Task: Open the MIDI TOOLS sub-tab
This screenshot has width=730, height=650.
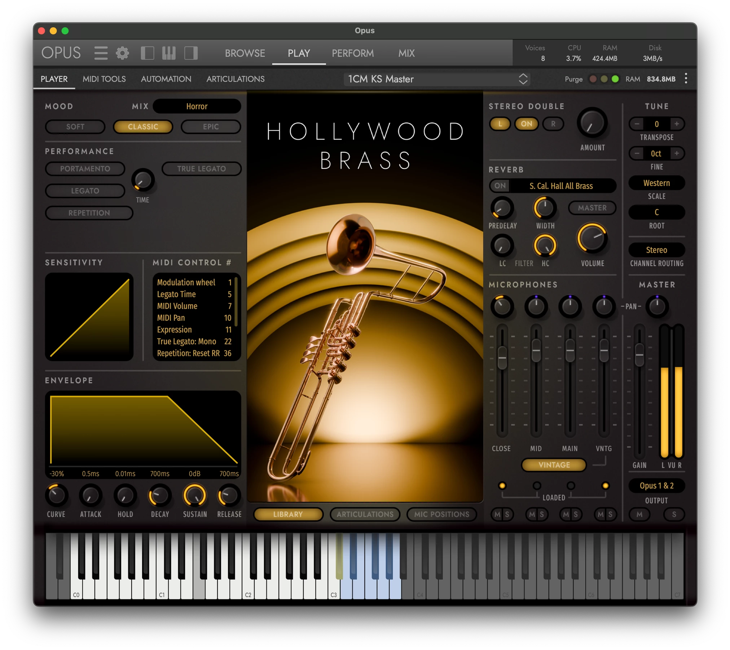Action: (104, 79)
